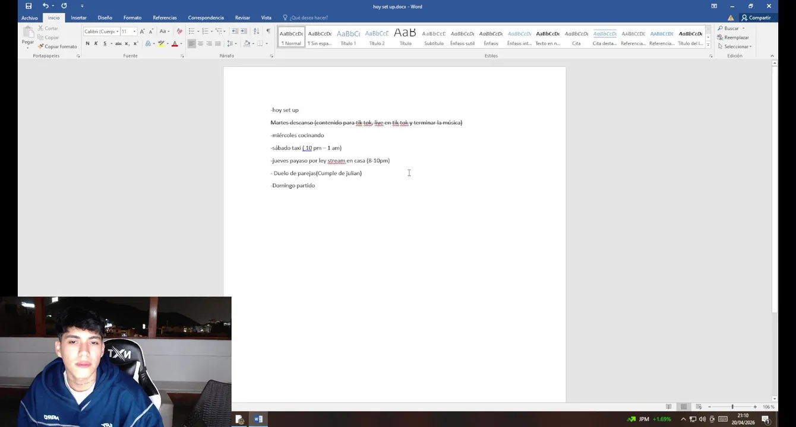Start a bulleted list
This screenshot has height=427, width=796.
(x=191, y=31)
